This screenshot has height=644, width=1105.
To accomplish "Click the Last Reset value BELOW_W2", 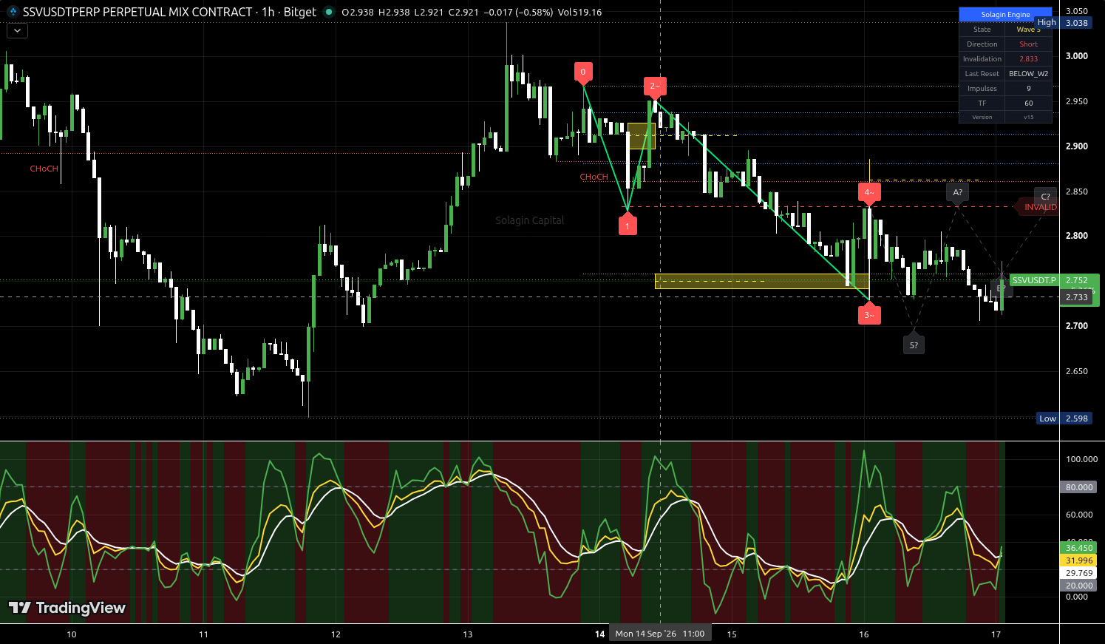I will pyautogui.click(x=1028, y=74).
